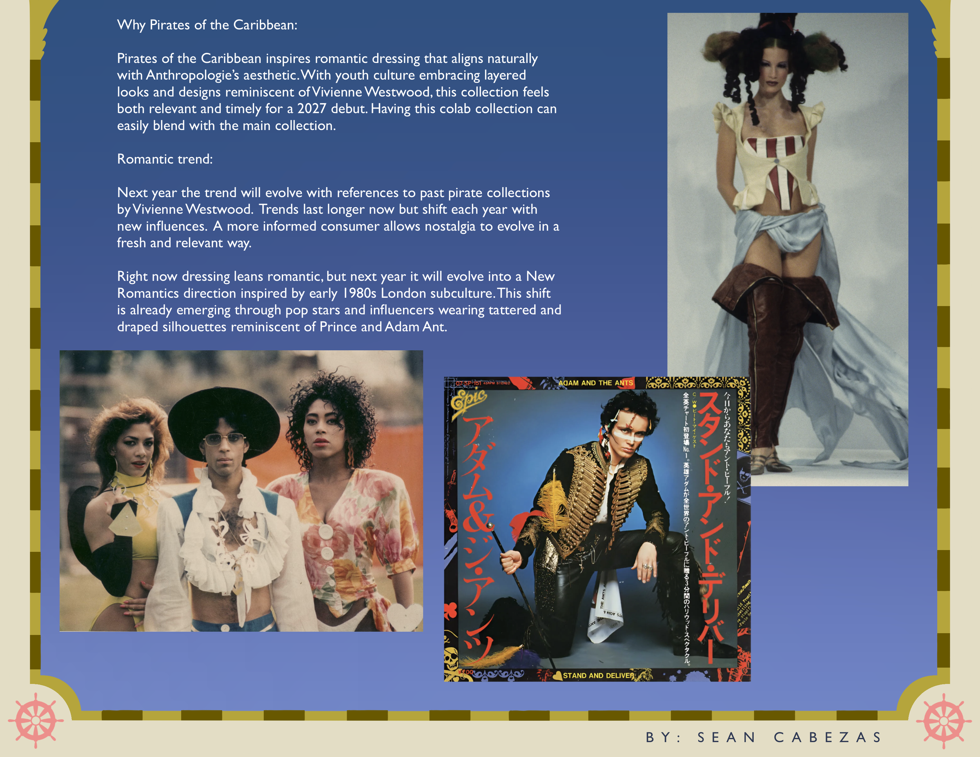The height and width of the screenshot is (757, 980).
Task: Click the "STAND AND DELIVER" title on the record cover
Action: pos(599,676)
